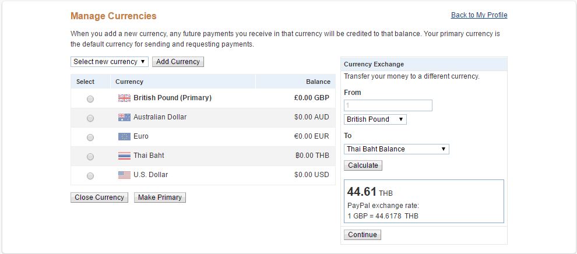Click the U.S. flag icon

(x=124, y=175)
